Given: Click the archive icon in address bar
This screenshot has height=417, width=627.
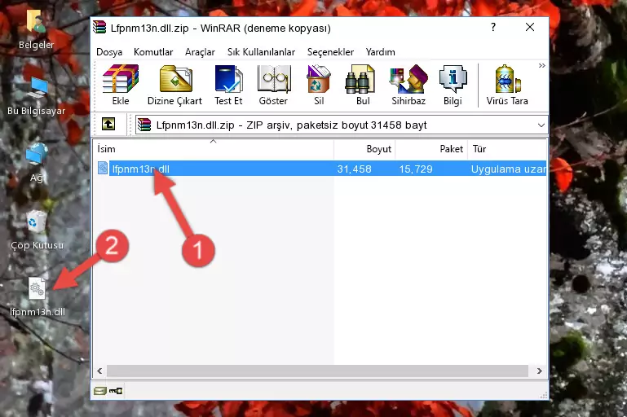Looking at the screenshot, I should click(144, 125).
